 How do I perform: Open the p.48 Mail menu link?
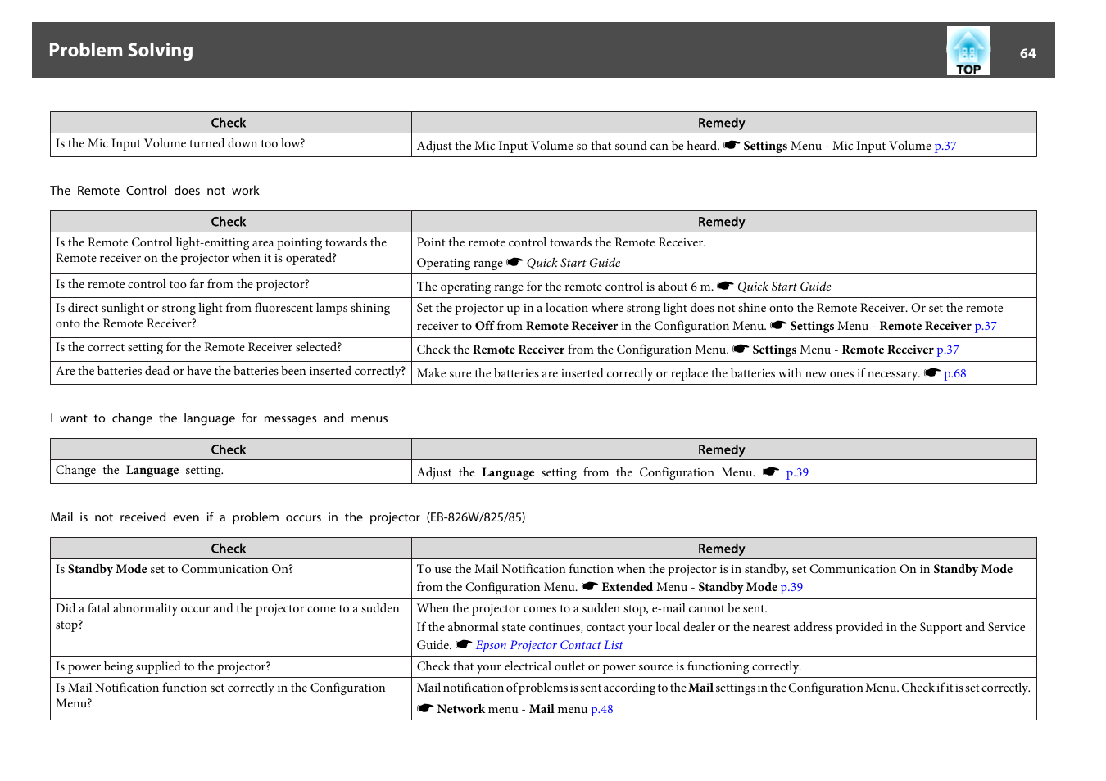coord(602,709)
